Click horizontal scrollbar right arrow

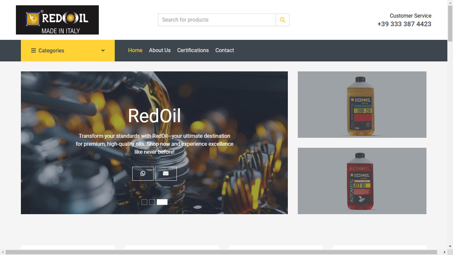coord(445,252)
